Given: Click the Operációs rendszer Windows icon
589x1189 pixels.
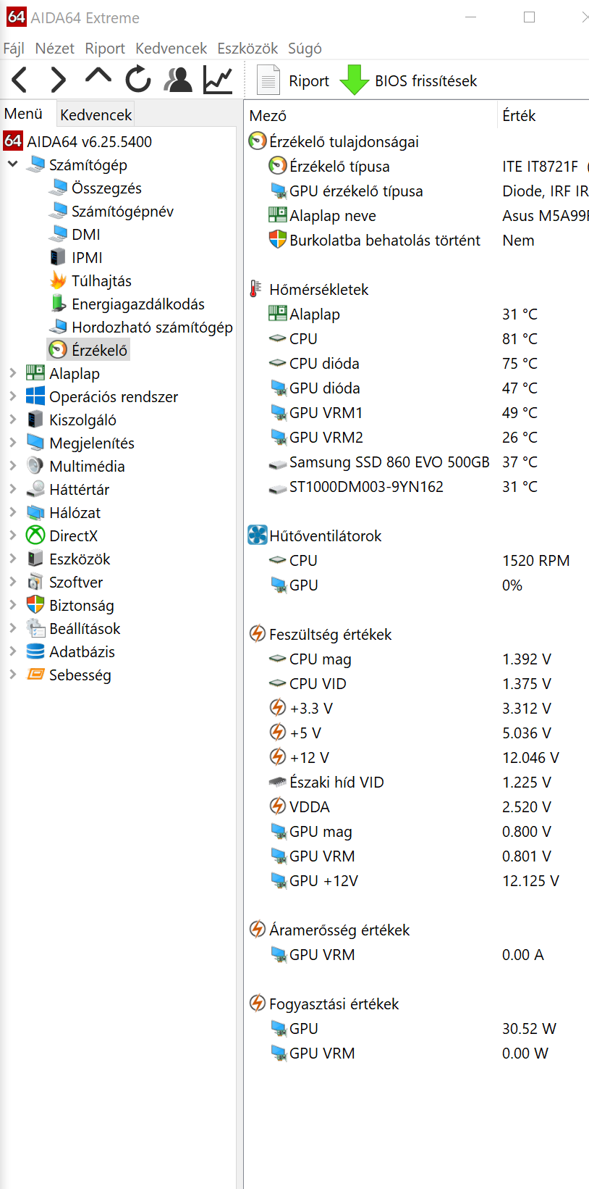Looking at the screenshot, I should point(35,396).
